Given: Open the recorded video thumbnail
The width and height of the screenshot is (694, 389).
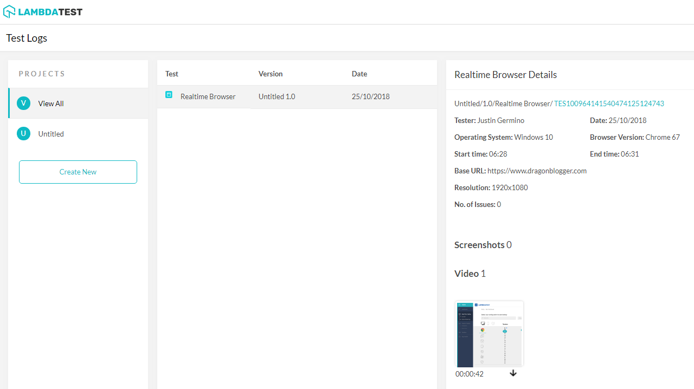Looking at the screenshot, I should [489, 334].
